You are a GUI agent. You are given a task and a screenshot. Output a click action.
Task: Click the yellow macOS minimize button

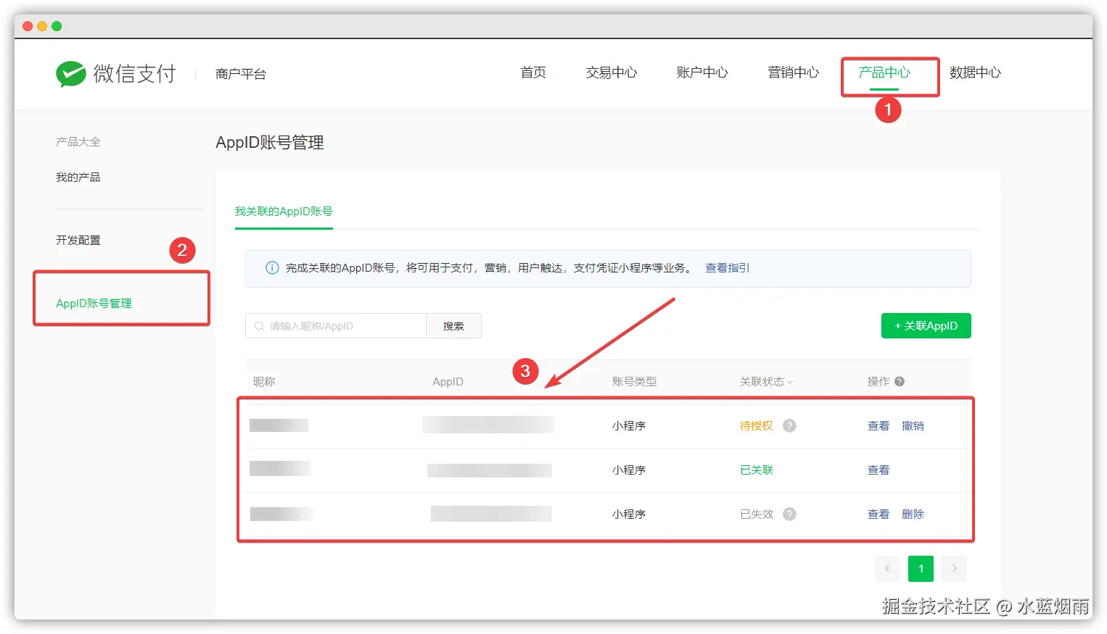point(42,26)
